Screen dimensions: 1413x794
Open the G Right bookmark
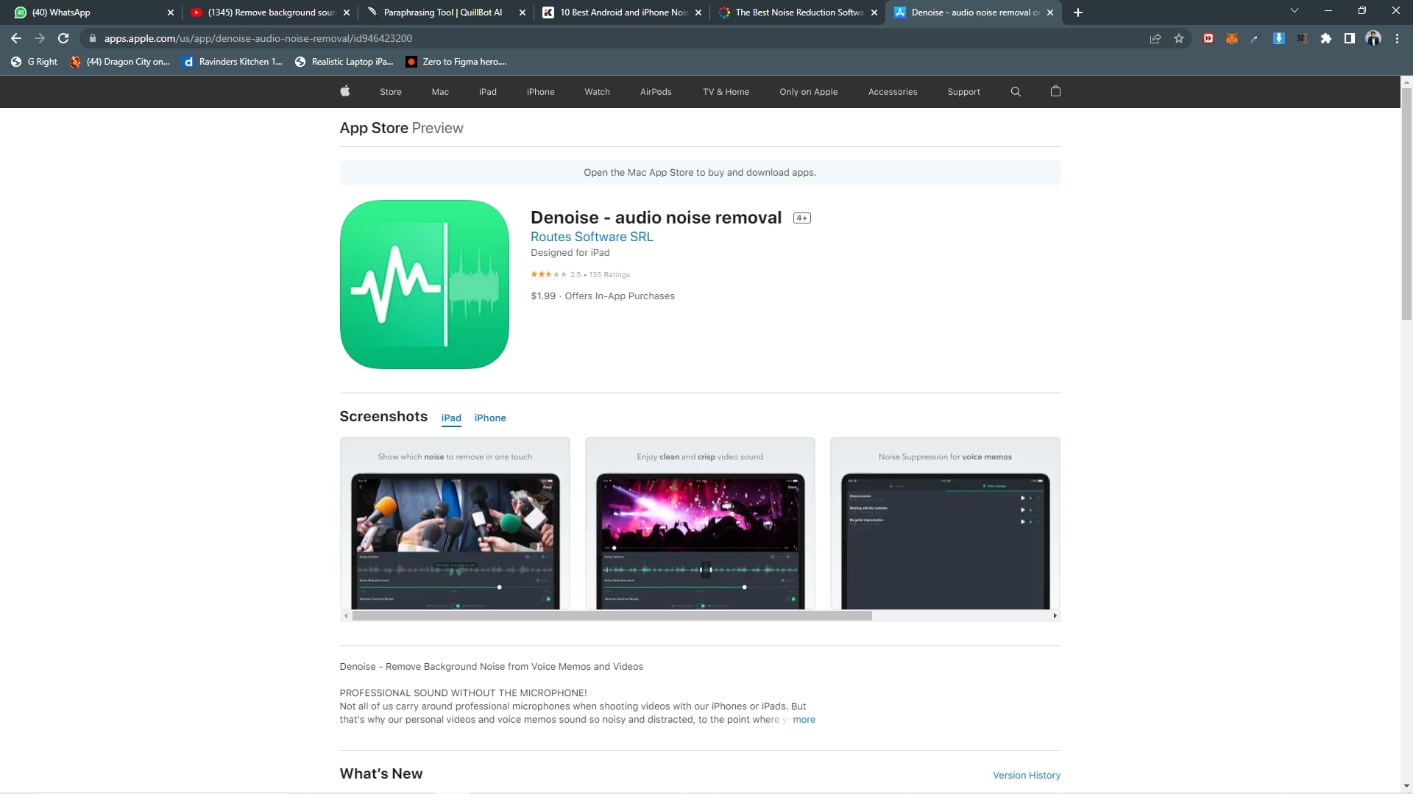(x=34, y=62)
